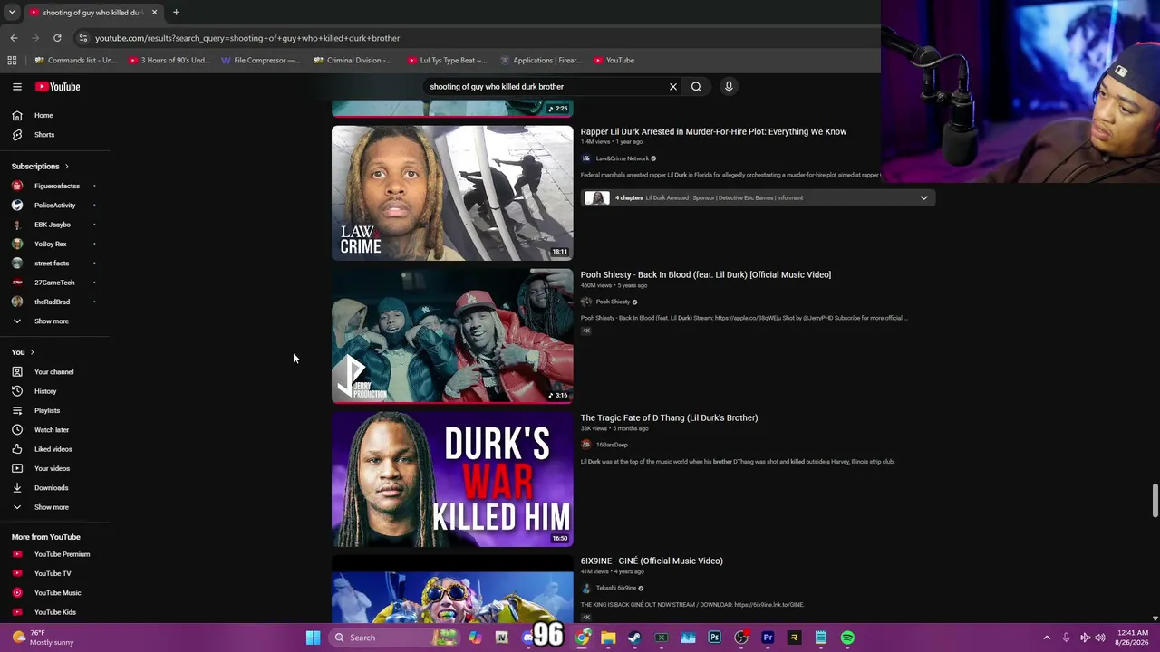Screen dimensions: 1160x652
Task: Open the tab search dropdown arrow
Action: [x=12, y=13]
